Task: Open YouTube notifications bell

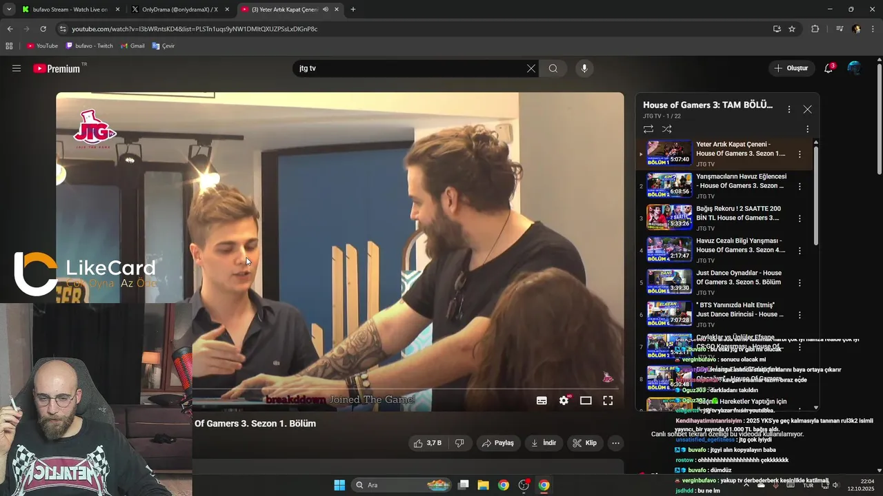Action: coord(829,68)
